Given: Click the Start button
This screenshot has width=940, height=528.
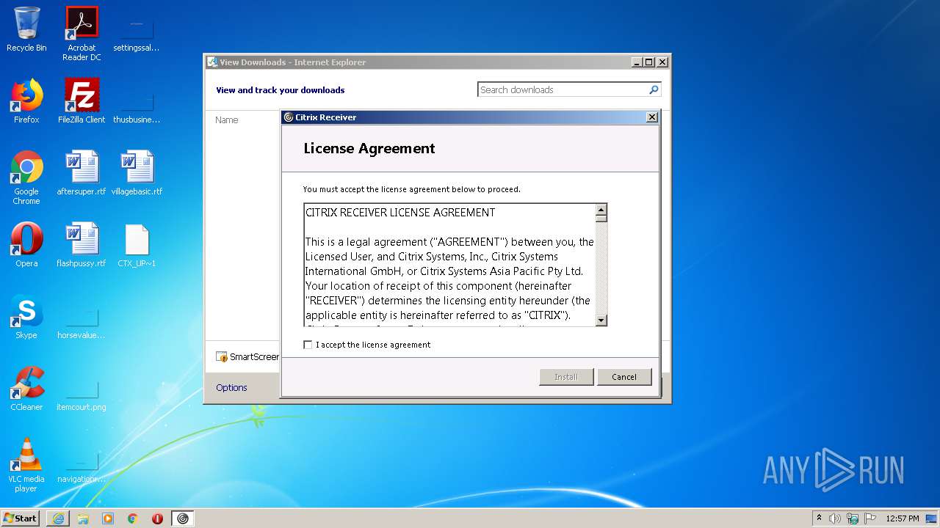Looking at the screenshot, I should tap(21, 518).
